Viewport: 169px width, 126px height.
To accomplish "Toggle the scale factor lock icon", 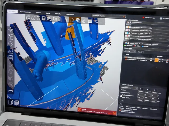I will pos(121,96).
